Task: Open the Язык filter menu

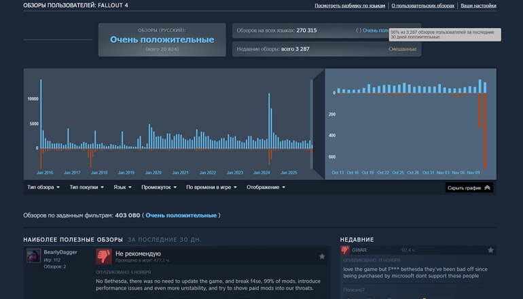Action: pos(122,187)
